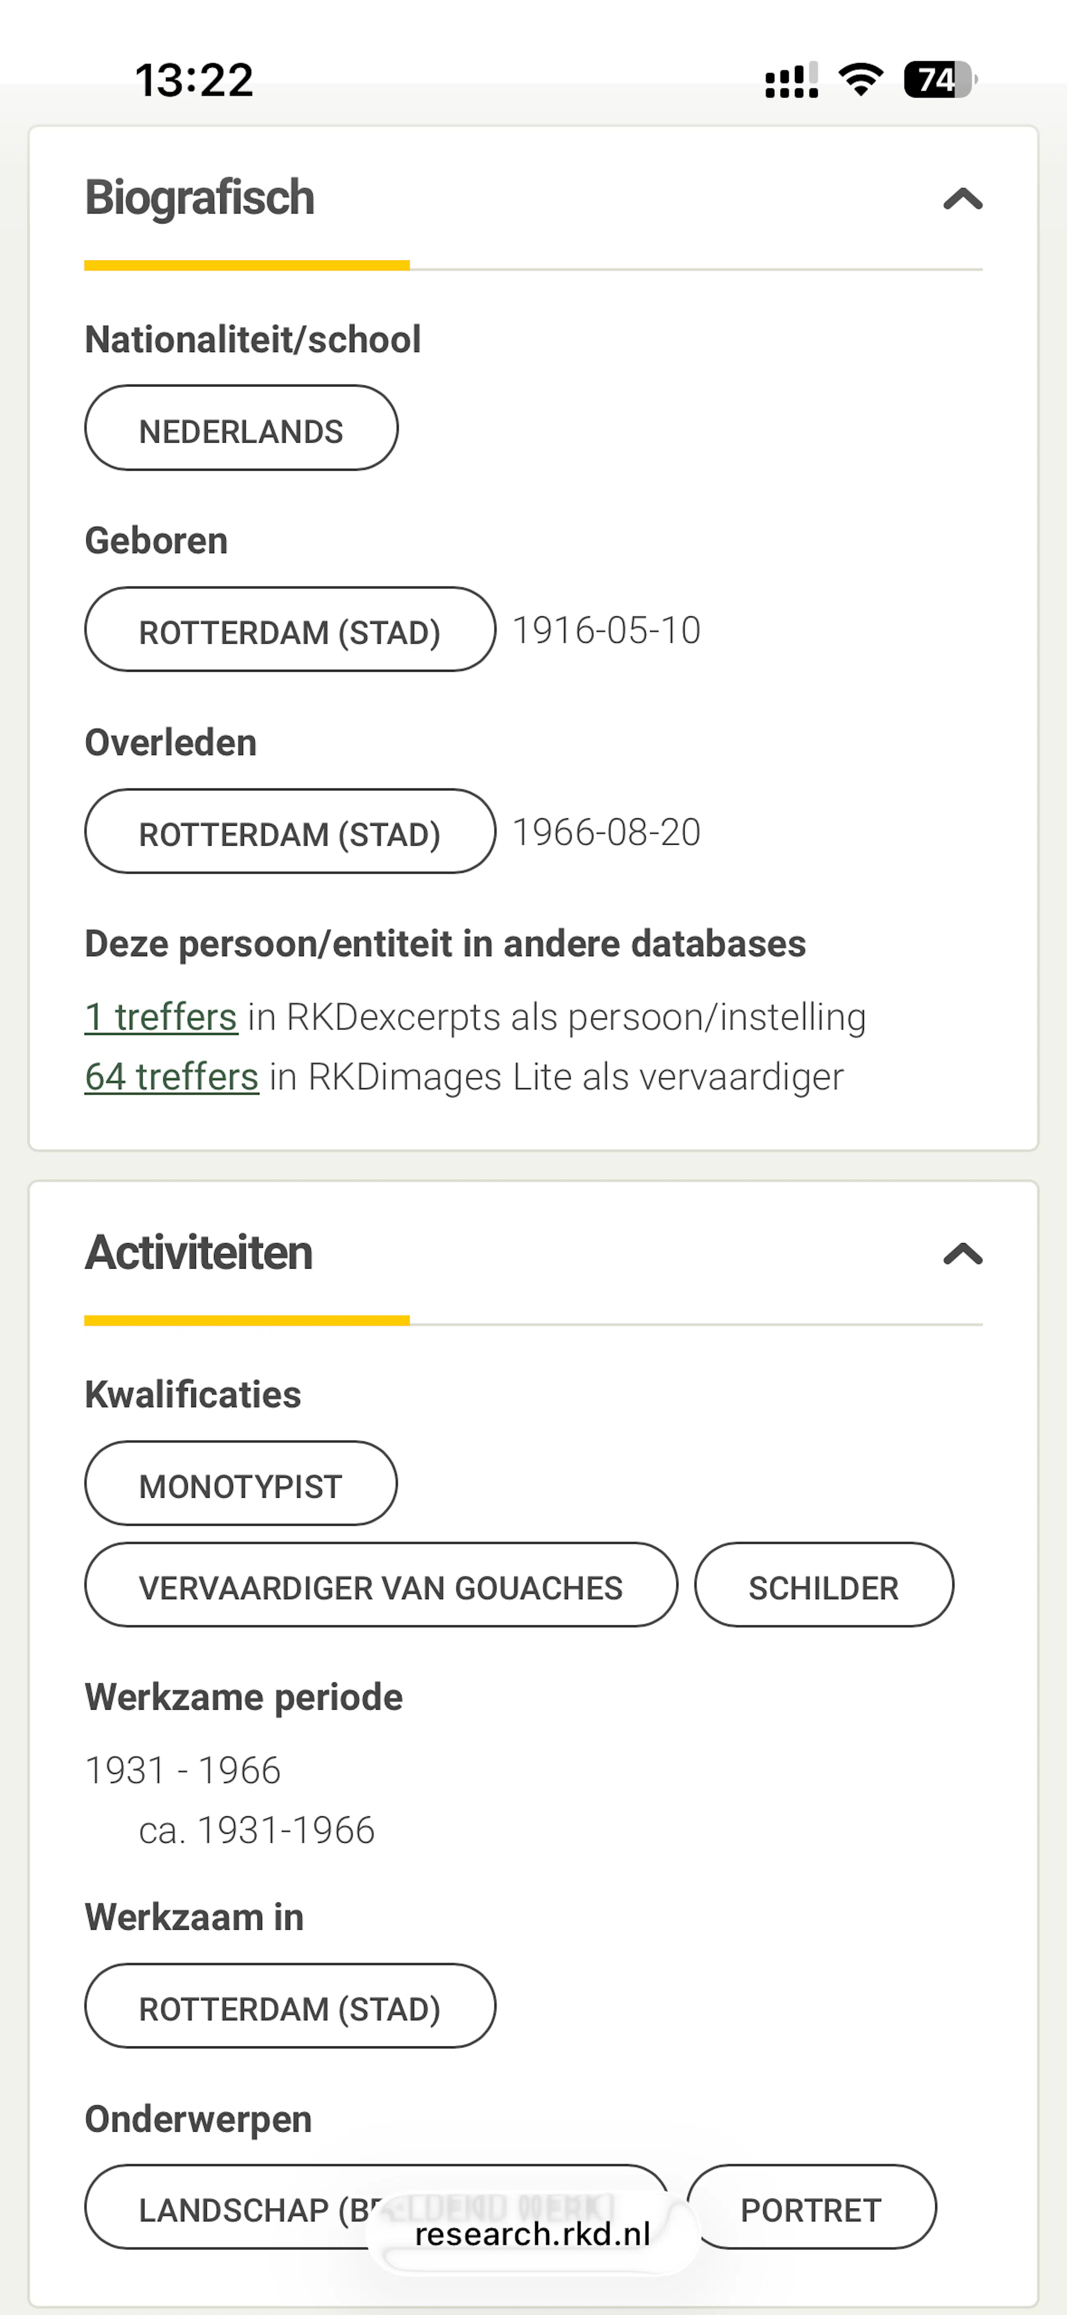The image size is (1067, 2315).
Task: Open the 1 treffers RKDexcerpts link
Action: click(x=161, y=1017)
